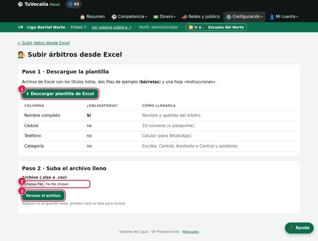Open the Manuales footer link
The height and width of the screenshot is (241, 318).
coord(190,232)
